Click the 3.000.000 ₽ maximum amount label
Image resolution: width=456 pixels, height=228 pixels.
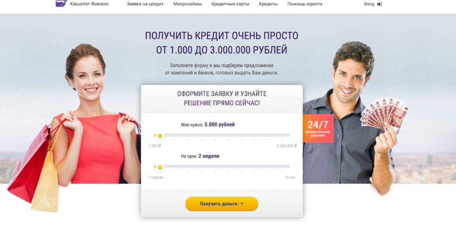pos(287,146)
